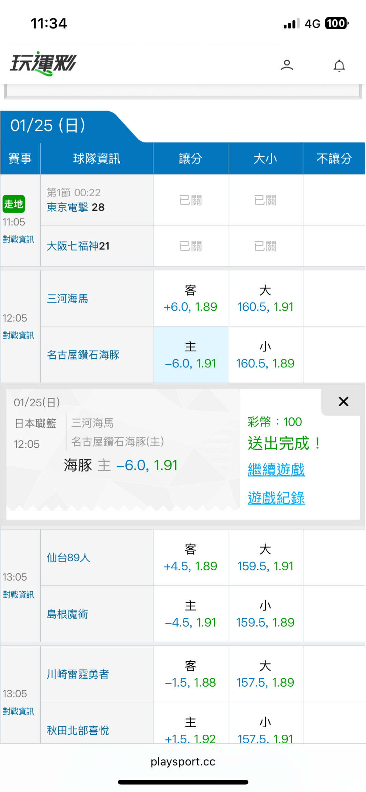Open the user account profile icon

point(287,65)
